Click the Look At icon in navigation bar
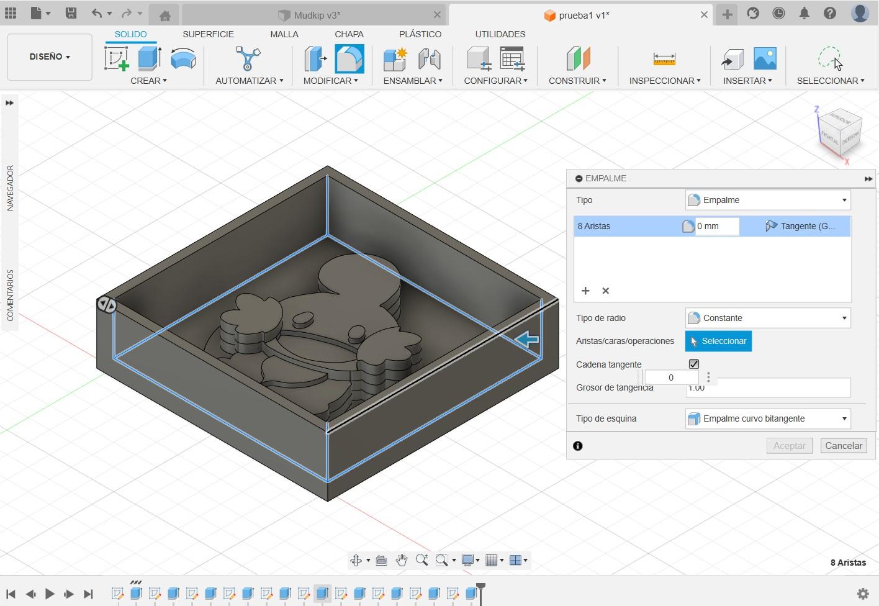Screen dimensions: 879x606 click(x=381, y=560)
